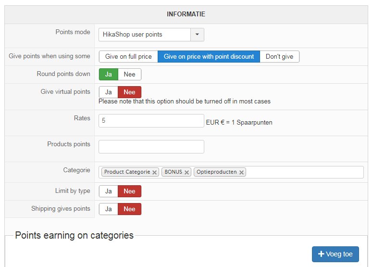The width and height of the screenshot is (373, 267).
Task: Click inside the Categorie tags field
Action: coord(303,172)
